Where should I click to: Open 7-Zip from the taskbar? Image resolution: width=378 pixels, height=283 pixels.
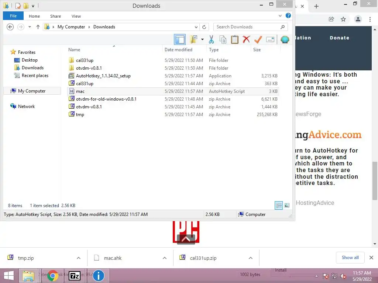click(x=75, y=276)
